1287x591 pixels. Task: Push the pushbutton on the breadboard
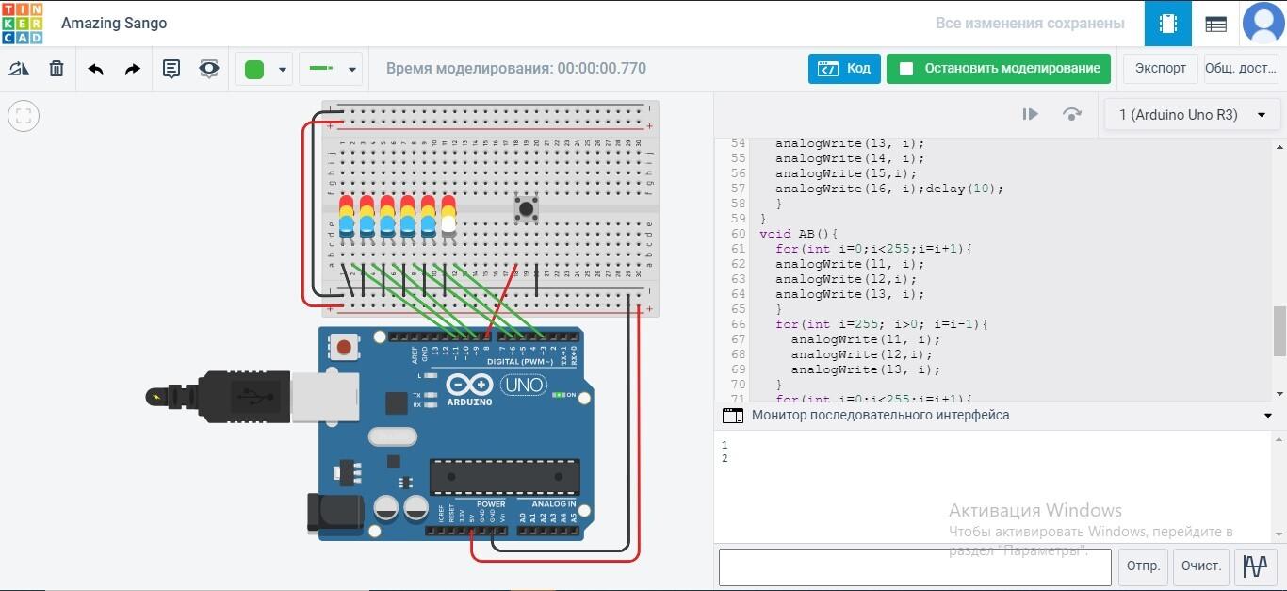pos(527,207)
